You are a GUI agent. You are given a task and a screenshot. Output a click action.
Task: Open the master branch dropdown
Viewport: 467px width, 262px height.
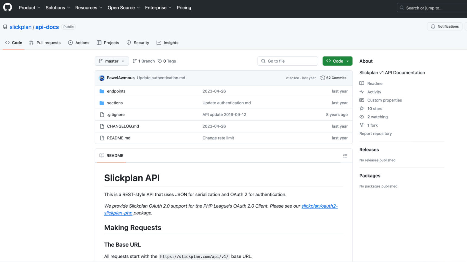pos(112,61)
